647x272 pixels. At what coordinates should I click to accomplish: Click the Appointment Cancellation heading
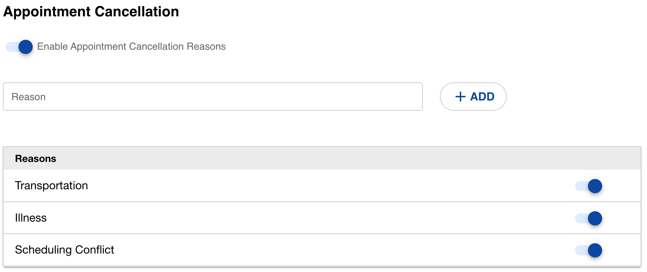coord(91,12)
